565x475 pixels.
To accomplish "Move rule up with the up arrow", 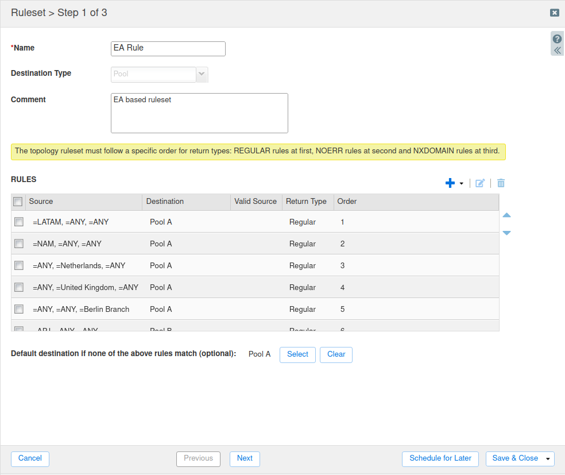I will coord(506,215).
